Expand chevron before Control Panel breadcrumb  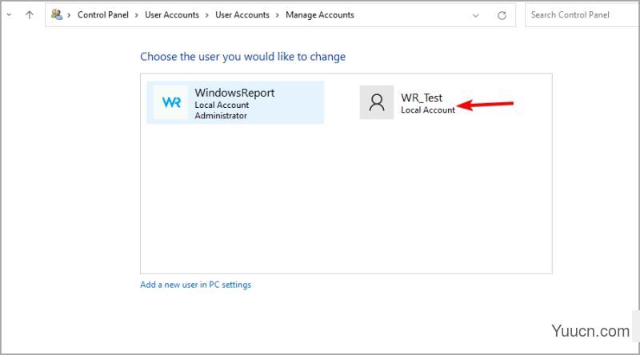69,15
